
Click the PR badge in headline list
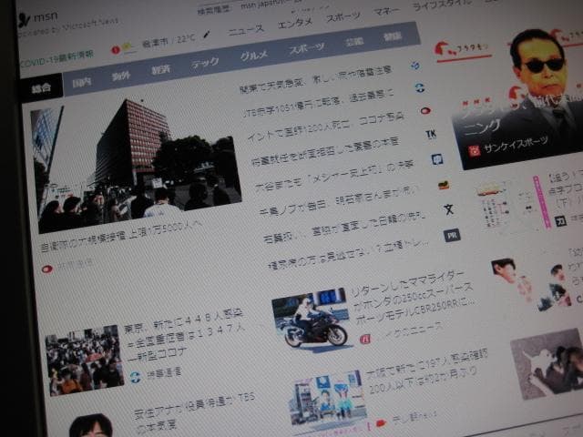click(451, 235)
